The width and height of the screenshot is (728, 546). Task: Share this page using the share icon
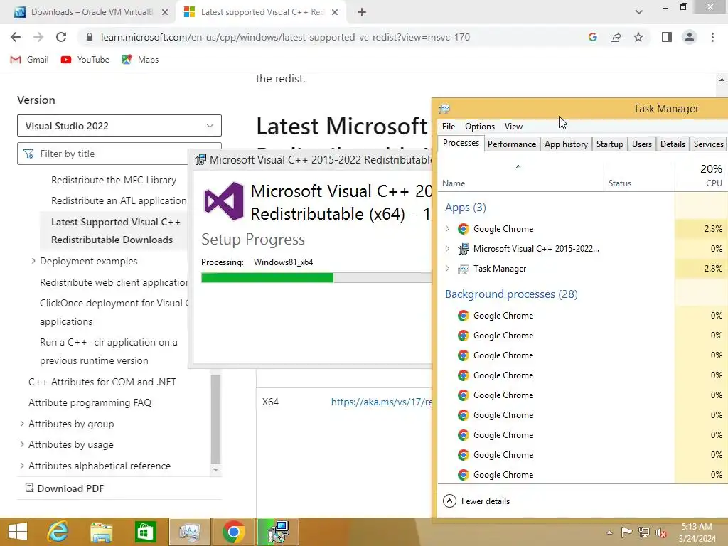616,37
